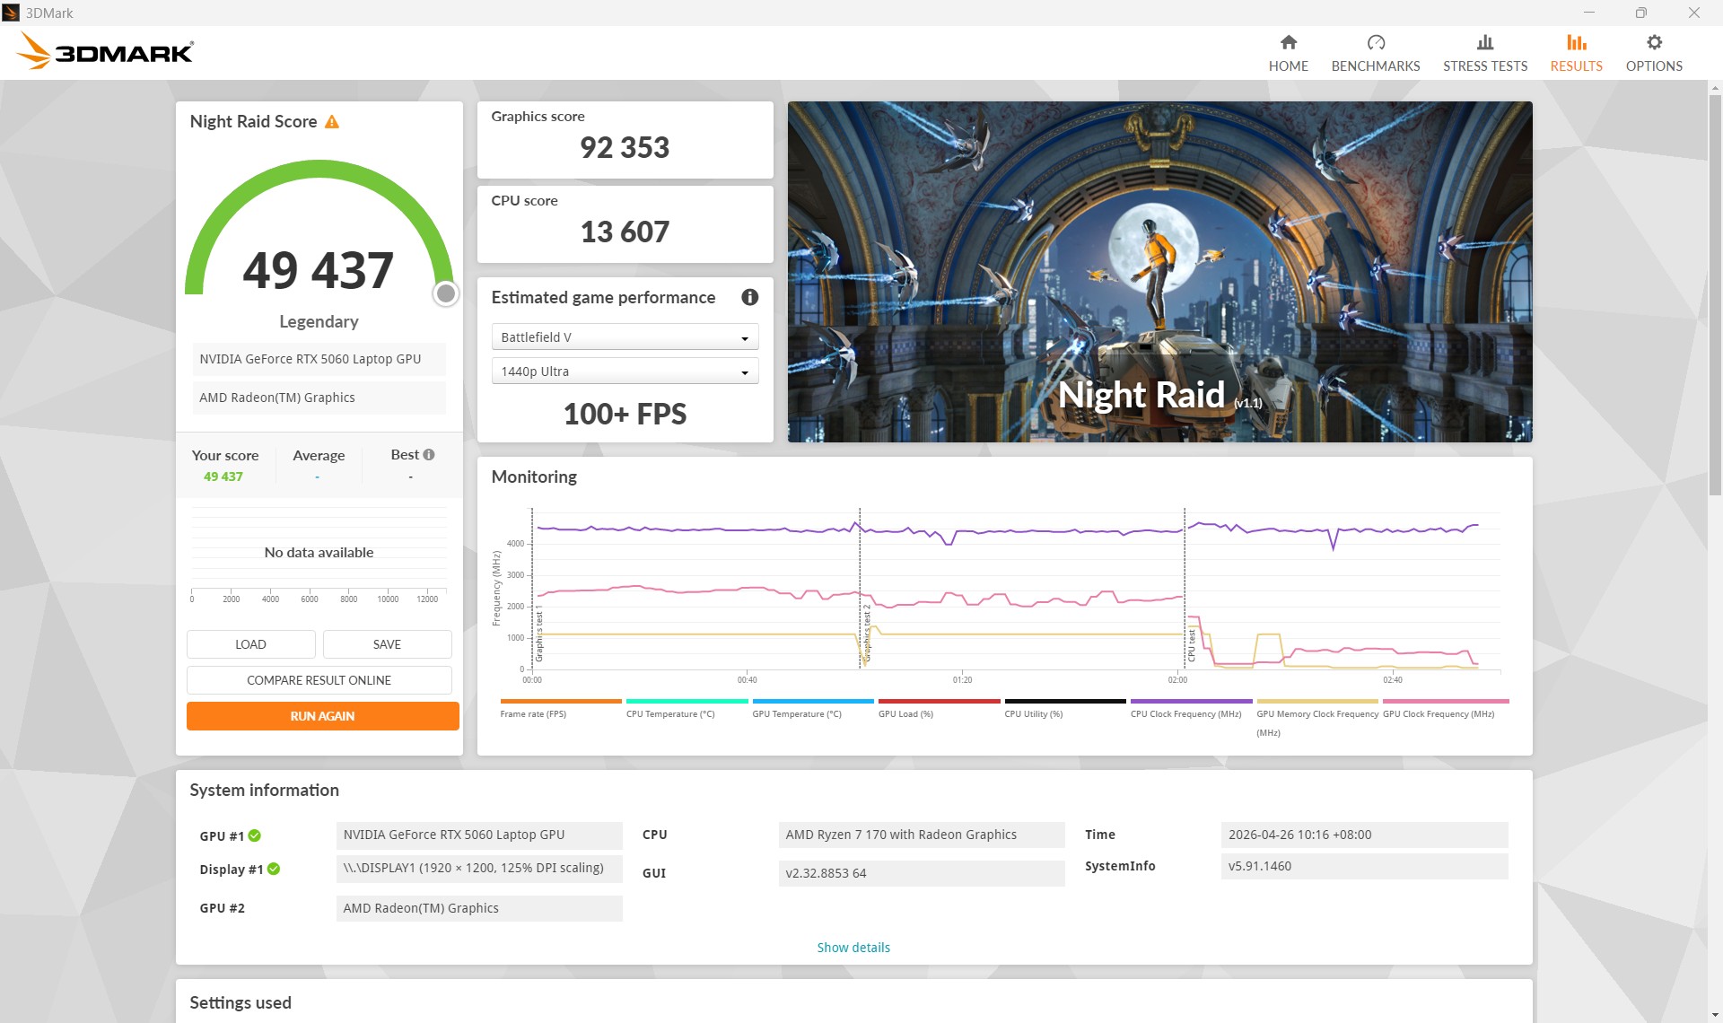
Task: Switch to the Results tab
Action: [1576, 53]
